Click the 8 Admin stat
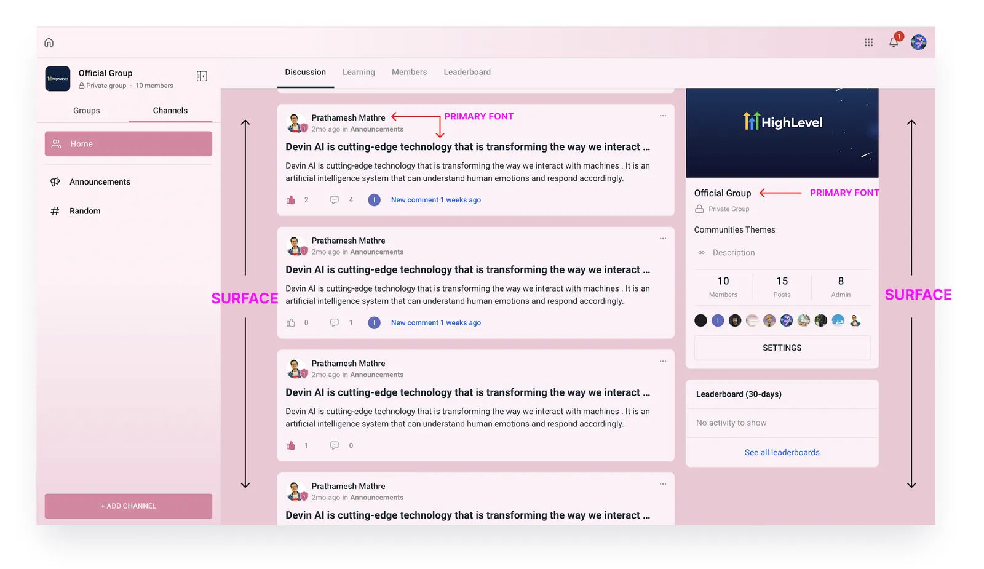This screenshot has height=569, width=984. pyautogui.click(x=841, y=287)
